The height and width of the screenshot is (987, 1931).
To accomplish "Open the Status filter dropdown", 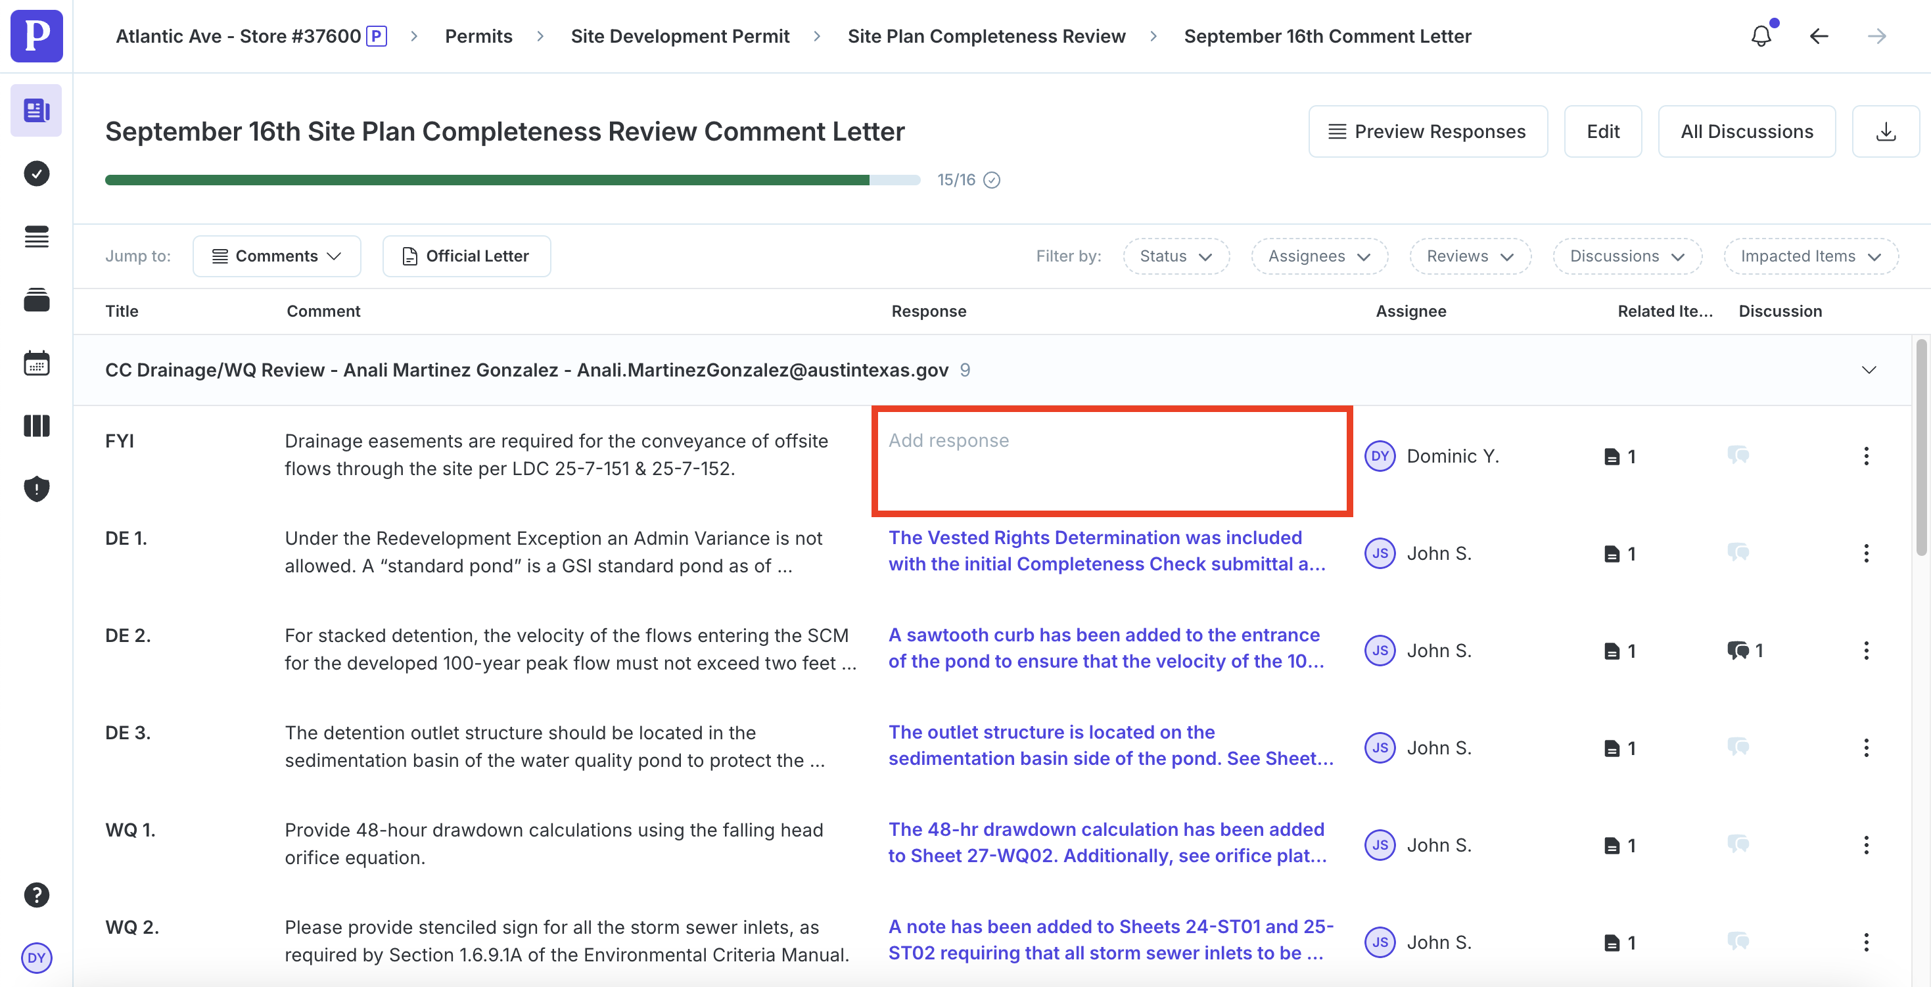I will 1175,256.
